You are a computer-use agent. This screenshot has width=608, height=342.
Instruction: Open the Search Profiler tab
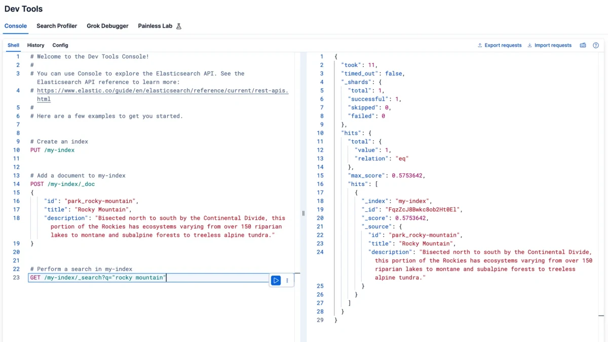57,26
